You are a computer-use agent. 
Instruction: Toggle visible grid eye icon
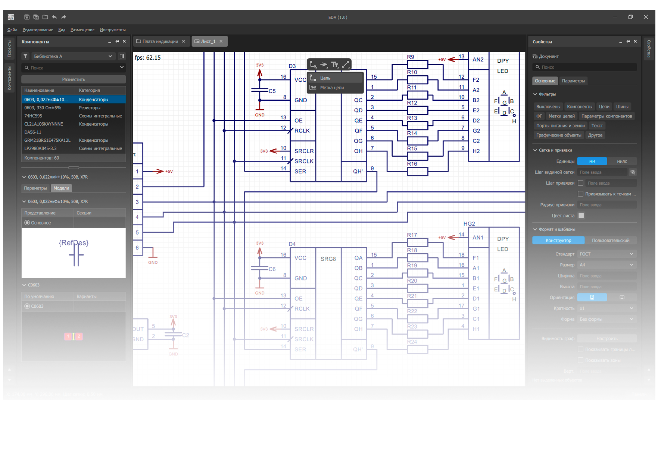tap(633, 172)
